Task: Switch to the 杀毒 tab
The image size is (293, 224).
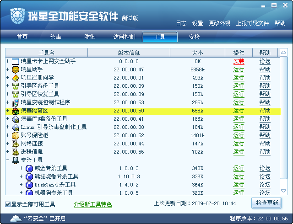Action: point(55,37)
